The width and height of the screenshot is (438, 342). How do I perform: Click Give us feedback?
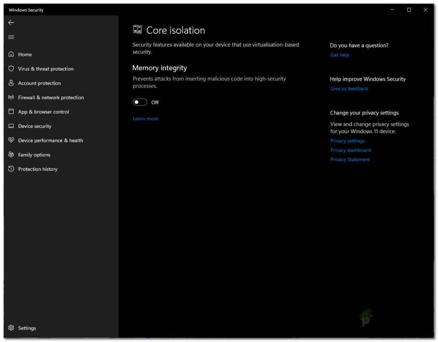[349, 88]
